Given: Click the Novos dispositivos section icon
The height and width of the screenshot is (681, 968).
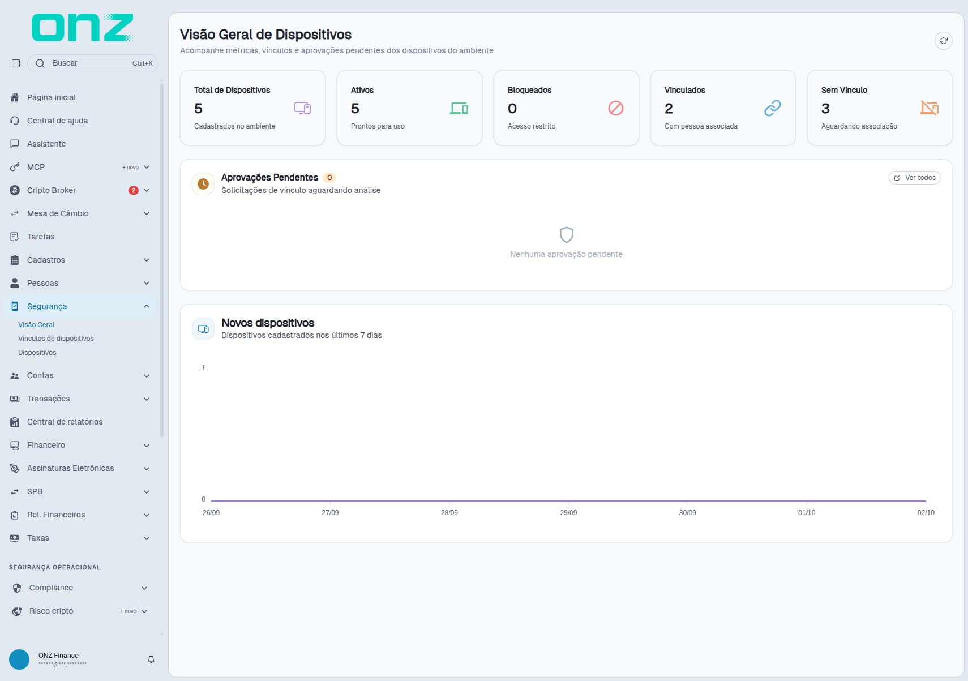Looking at the screenshot, I should pos(203,329).
